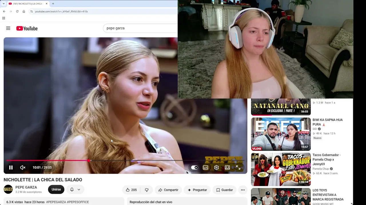The image size is (366, 205).
Task: Click the page scrollbar down arrow
Action: [352, 203]
